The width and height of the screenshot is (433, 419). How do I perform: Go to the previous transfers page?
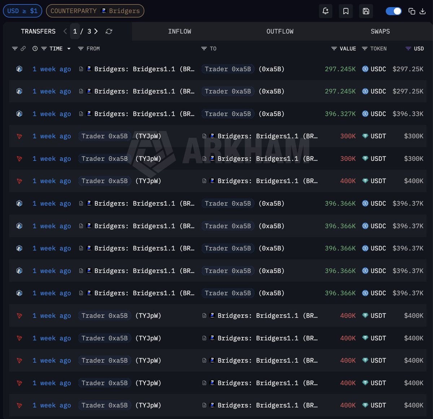65,31
